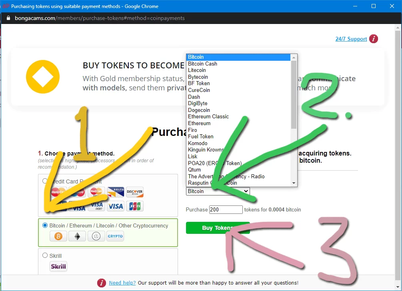The height and width of the screenshot is (291, 402).
Task: Click the Litecoin payment icon
Action: [96, 236]
